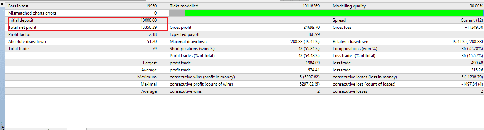
Task: Click the Gross loss value -11349.30
Action: tap(474, 27)
